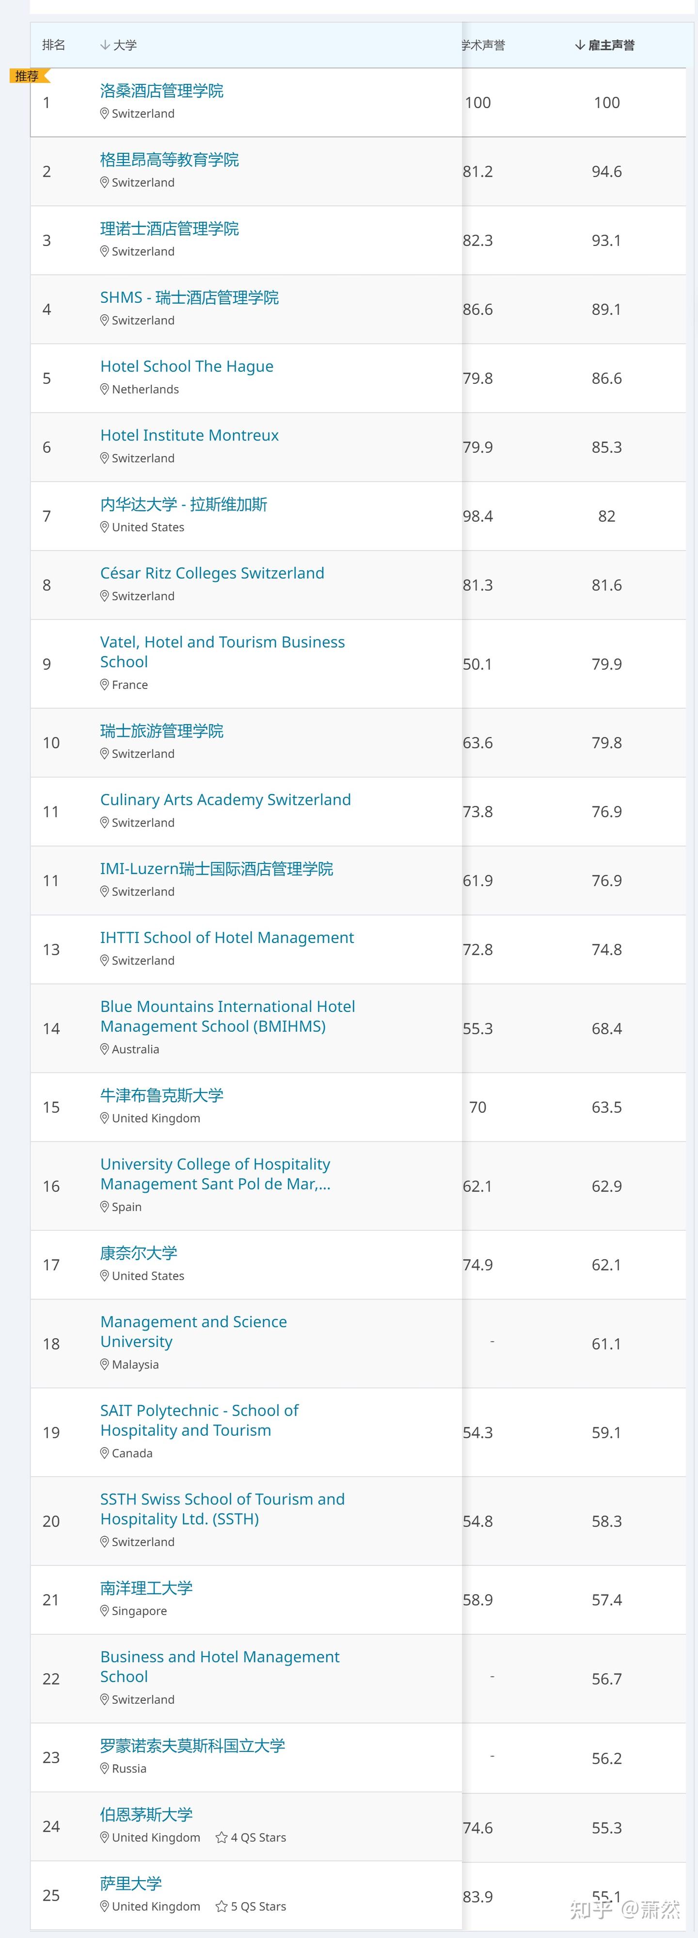Click employer score 89.1
698x1938 pixels.
click(x=606, y=309)
